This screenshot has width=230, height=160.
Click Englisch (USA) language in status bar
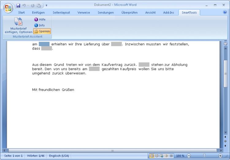tap(59, 156)
